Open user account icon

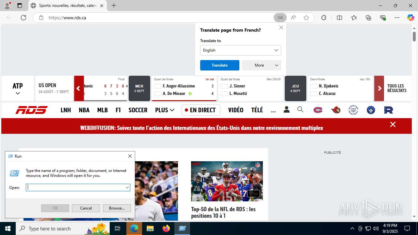(286, 110)
